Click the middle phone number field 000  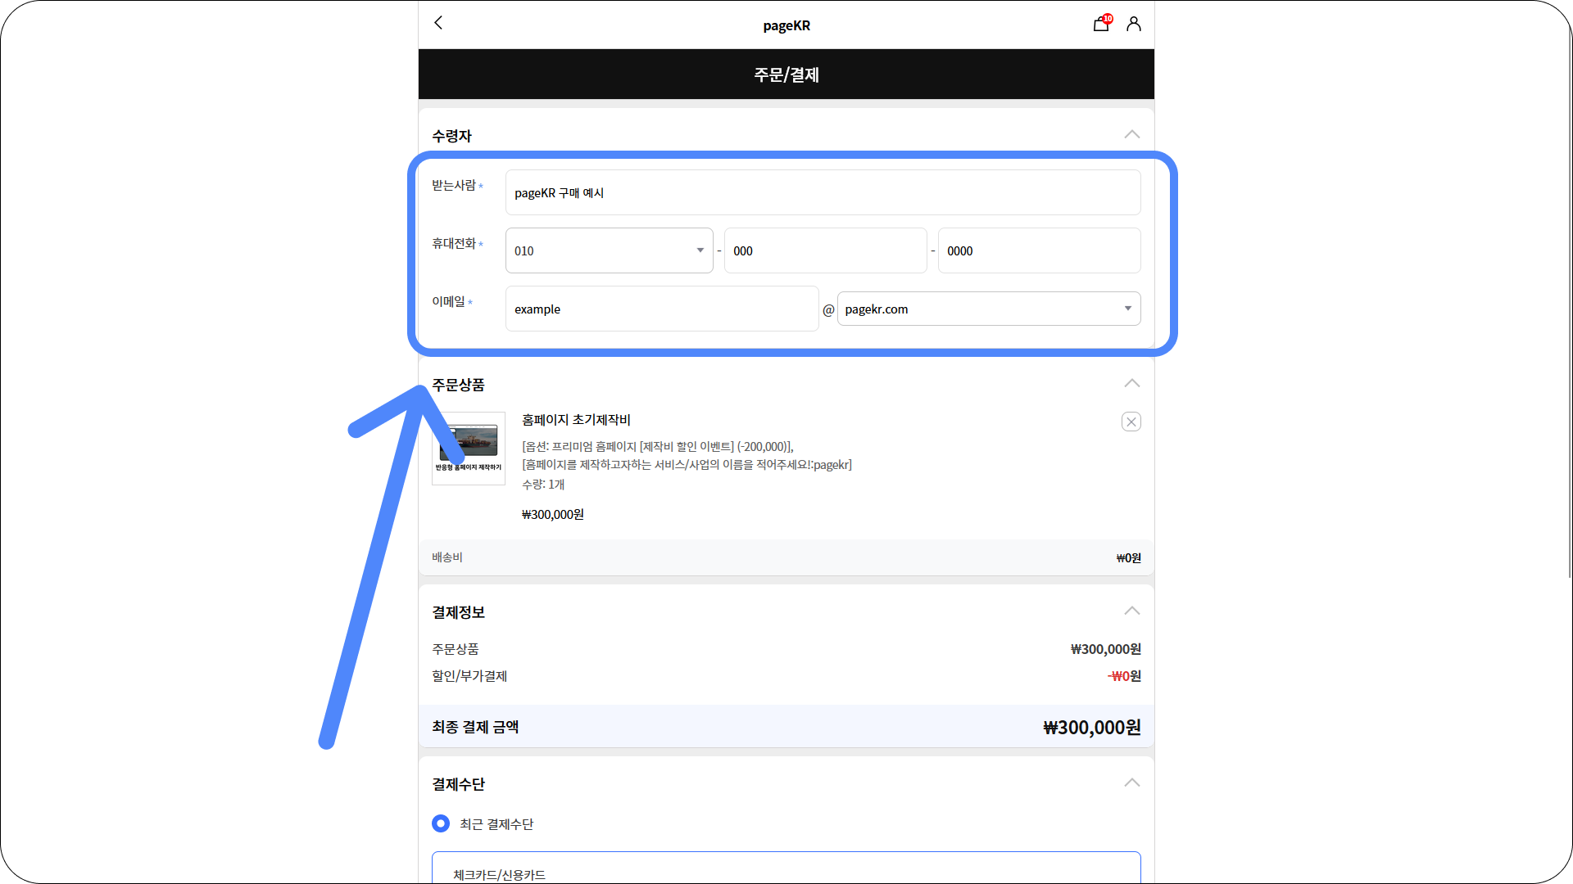pyautogui.click(x=825, y=250)
